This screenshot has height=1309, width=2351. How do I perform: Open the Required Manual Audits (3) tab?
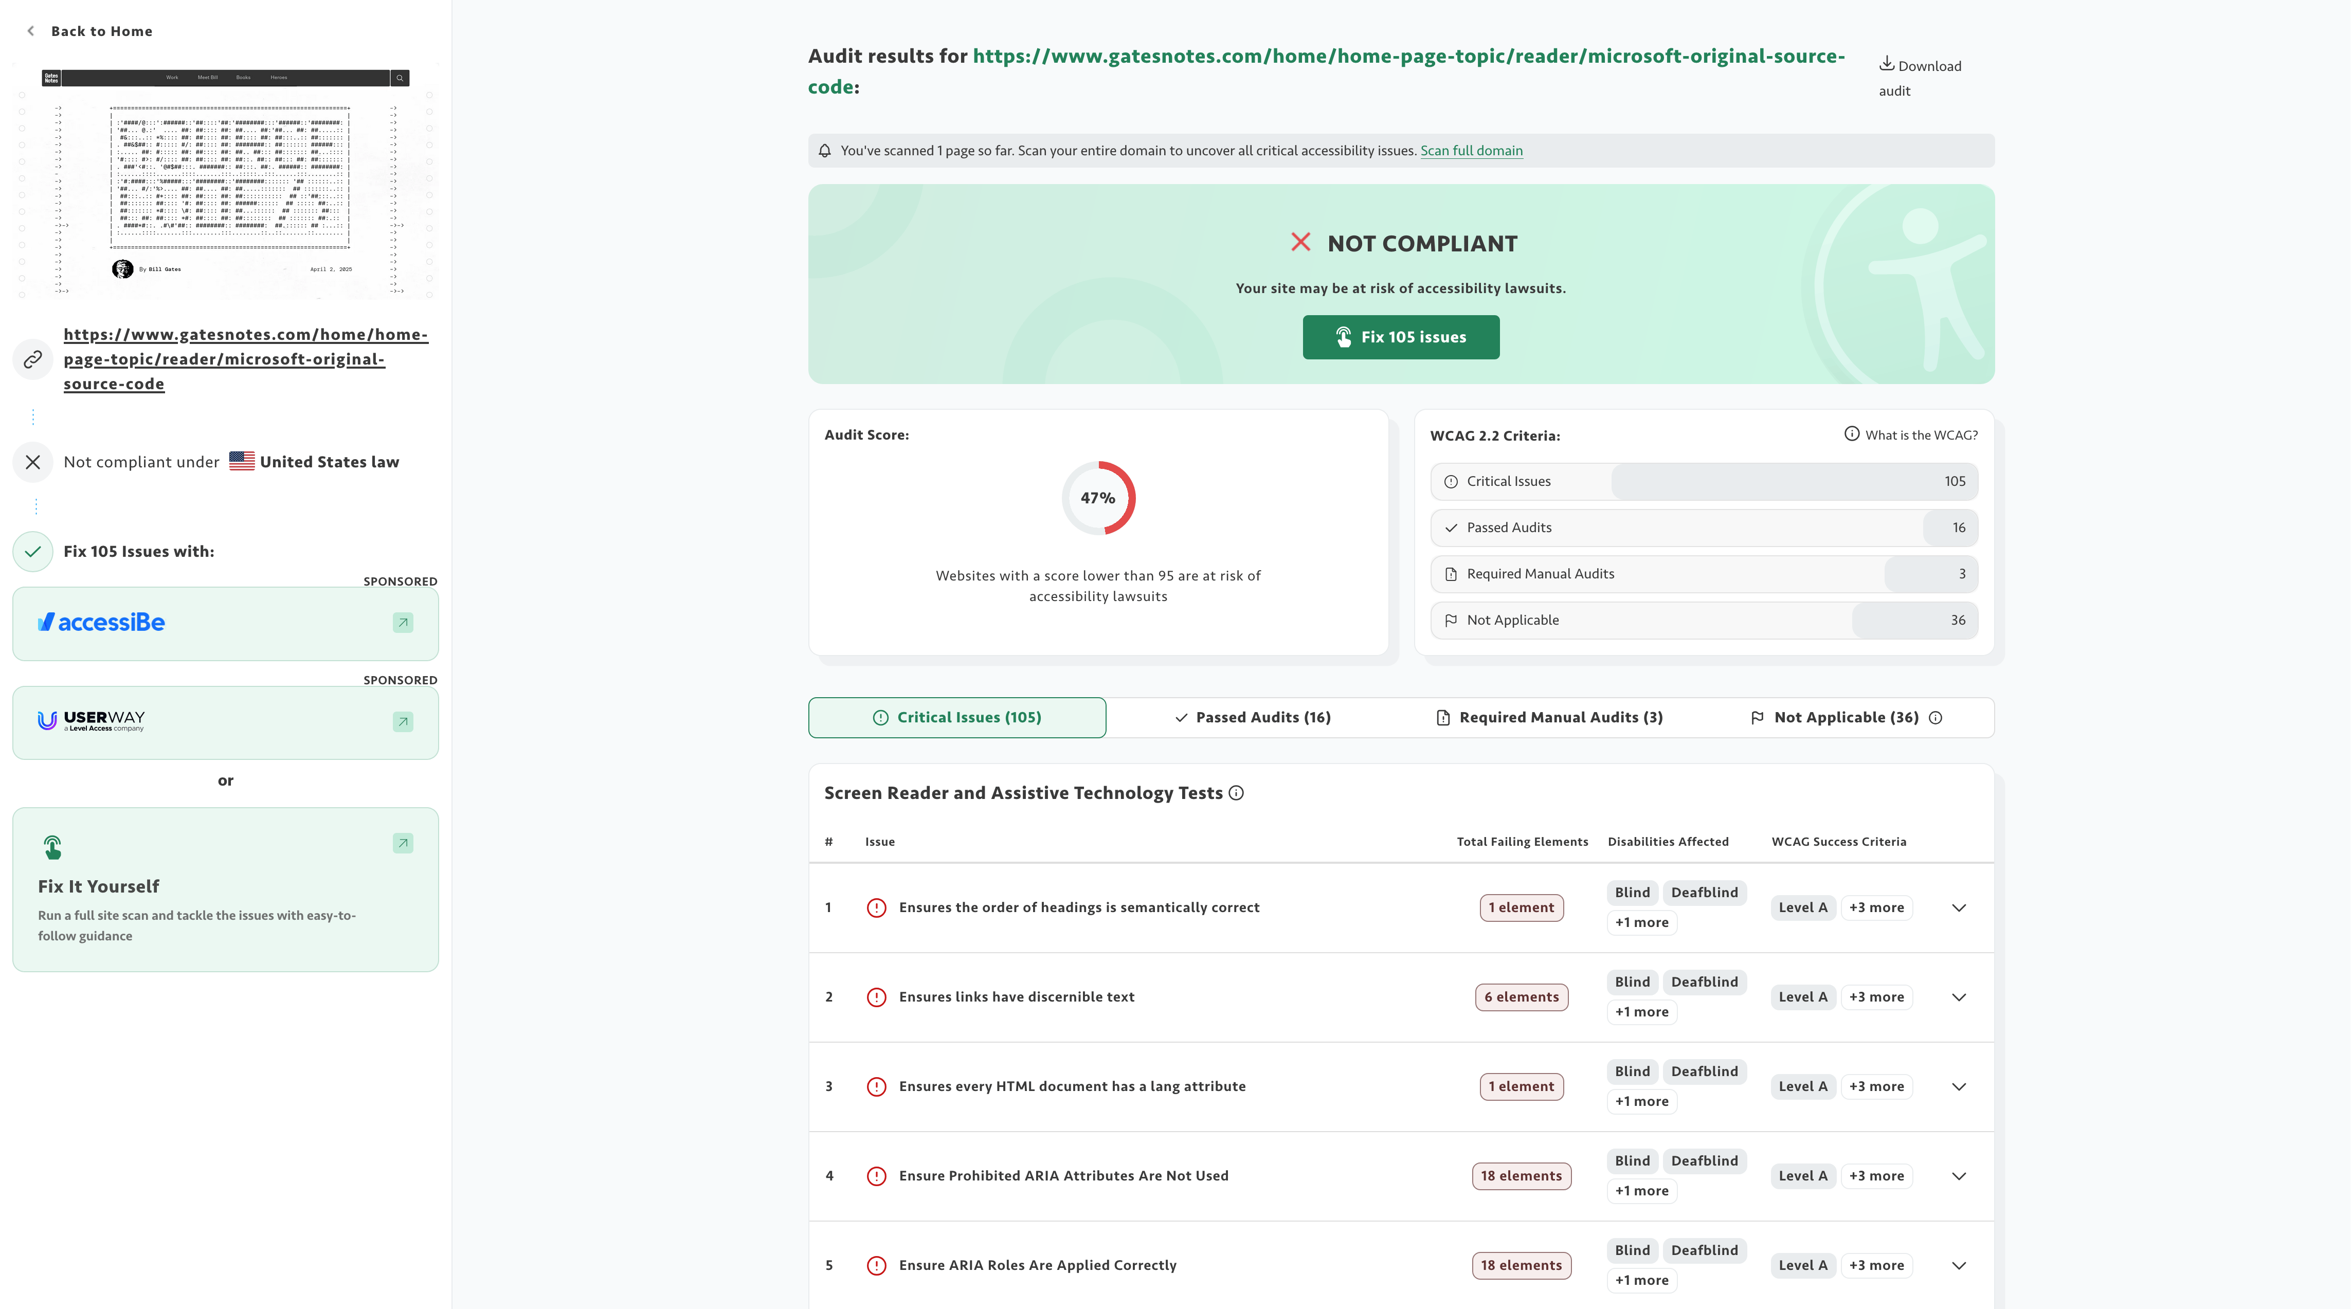pyautogui.click(x=1549, y=718)
